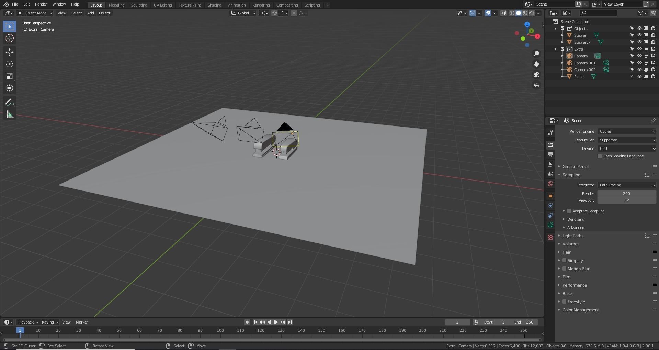Switch to the Modeling workspace tab
This screenshot has width=659, height=350.
[117, 5]
